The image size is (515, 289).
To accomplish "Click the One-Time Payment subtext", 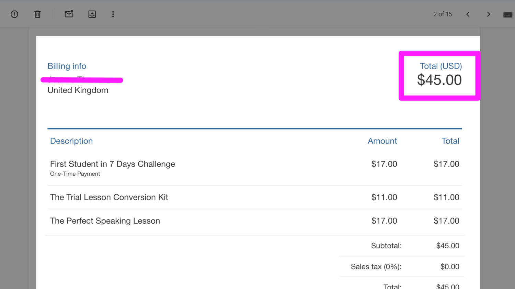I will pyautogui.click(x=75, y=174).
